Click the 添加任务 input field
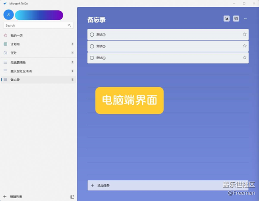Viewport: 259px width, 201px height. [159, 185]
